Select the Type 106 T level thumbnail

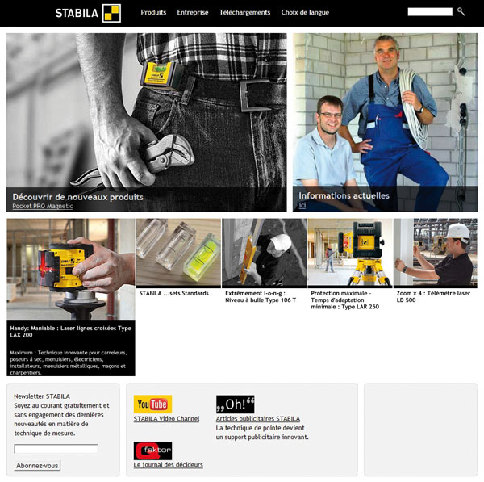(x=265, y=253)
